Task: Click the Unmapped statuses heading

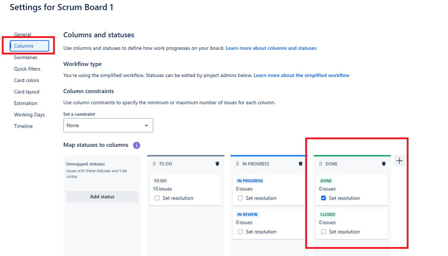Action: coord(85,164)
